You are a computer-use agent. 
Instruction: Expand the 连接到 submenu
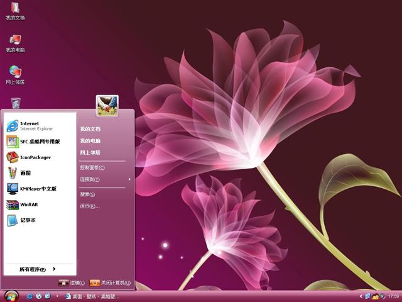[x=106, y=179]
